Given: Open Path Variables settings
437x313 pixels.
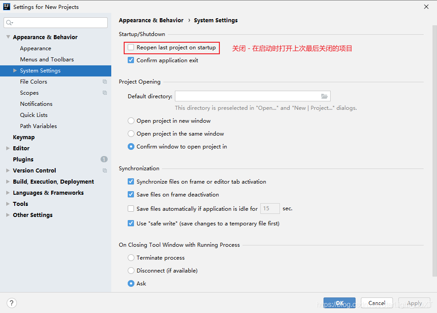Looking at the screenshot, I should point(38,126).
